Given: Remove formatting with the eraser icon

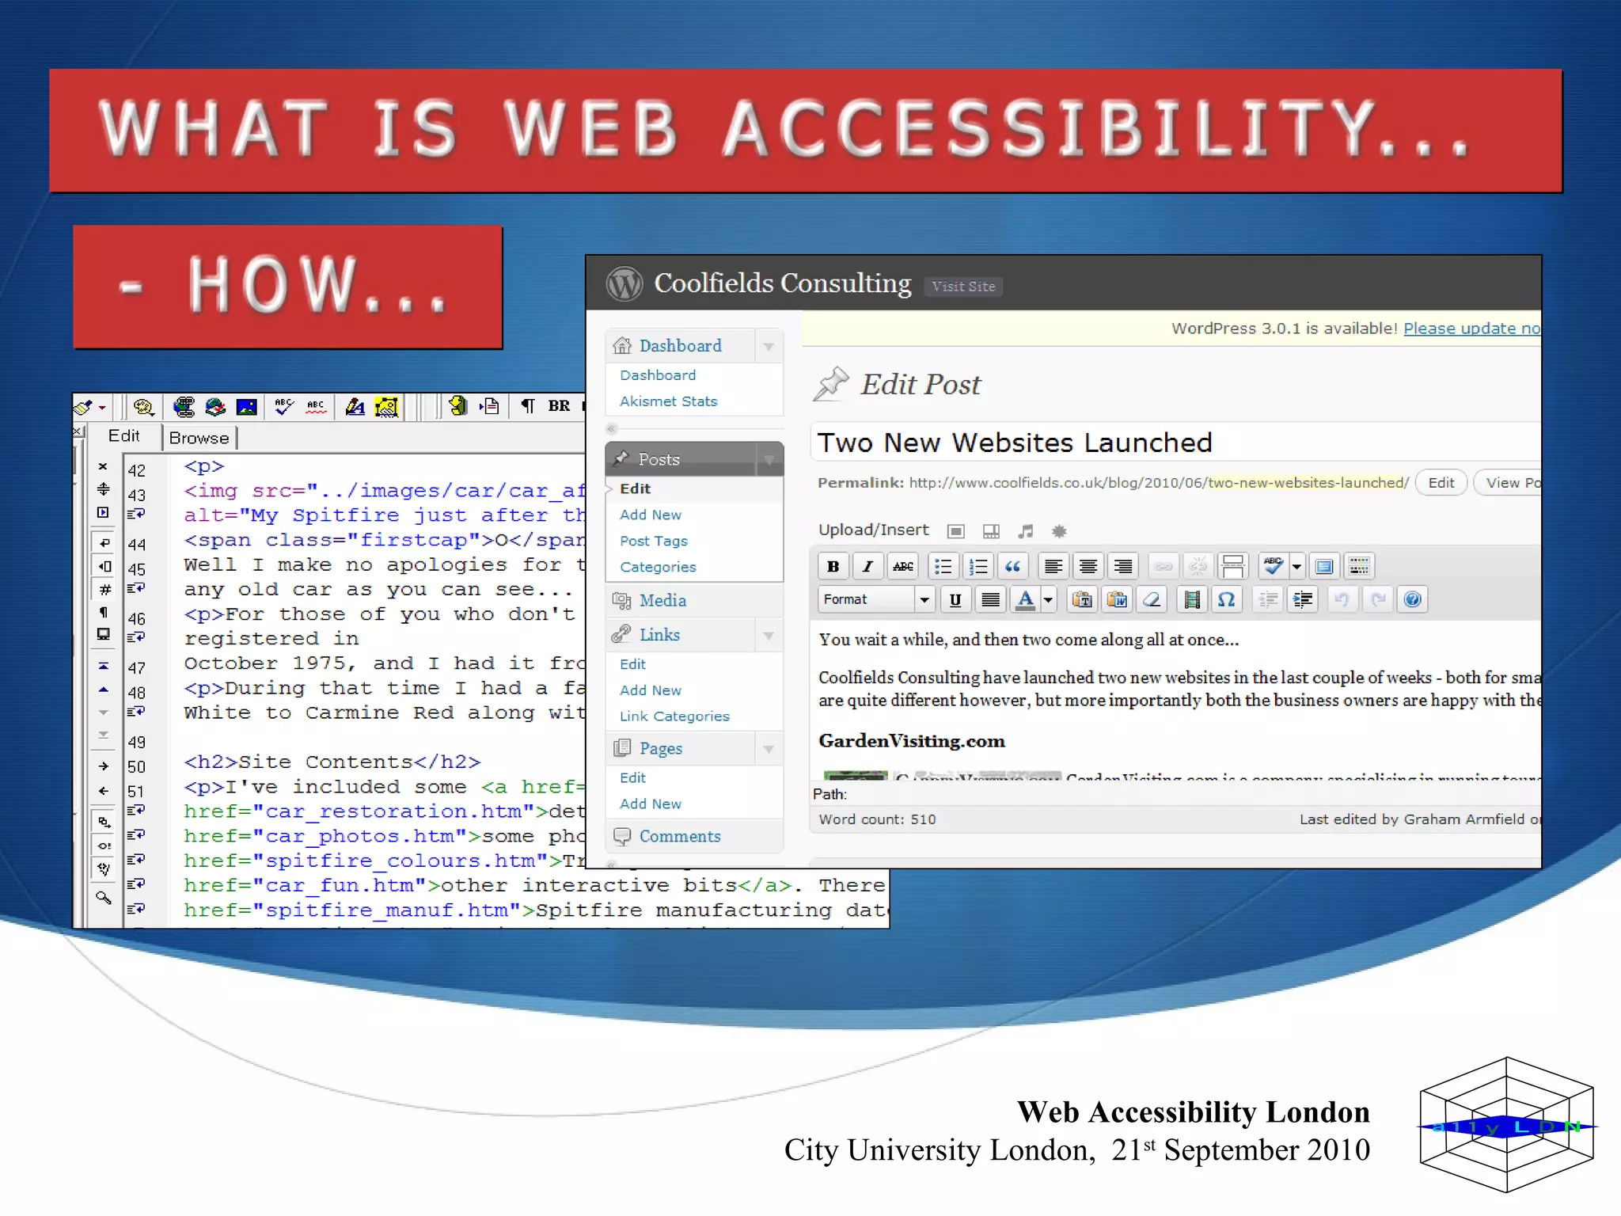Looking at the screenshot, I should [x=1152, y=599].
